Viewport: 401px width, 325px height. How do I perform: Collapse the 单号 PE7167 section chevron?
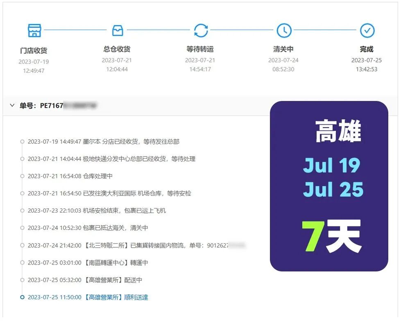pos(12,105)
